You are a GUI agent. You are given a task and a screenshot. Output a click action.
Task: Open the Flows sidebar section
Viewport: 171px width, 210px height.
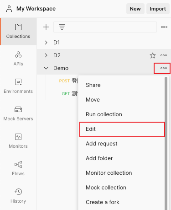tap(18, 168)
